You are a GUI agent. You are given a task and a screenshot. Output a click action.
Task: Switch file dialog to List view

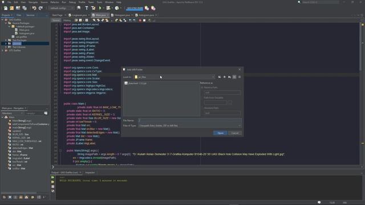(234, 77)
